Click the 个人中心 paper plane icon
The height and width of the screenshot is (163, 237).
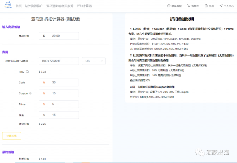coord(221,6)
